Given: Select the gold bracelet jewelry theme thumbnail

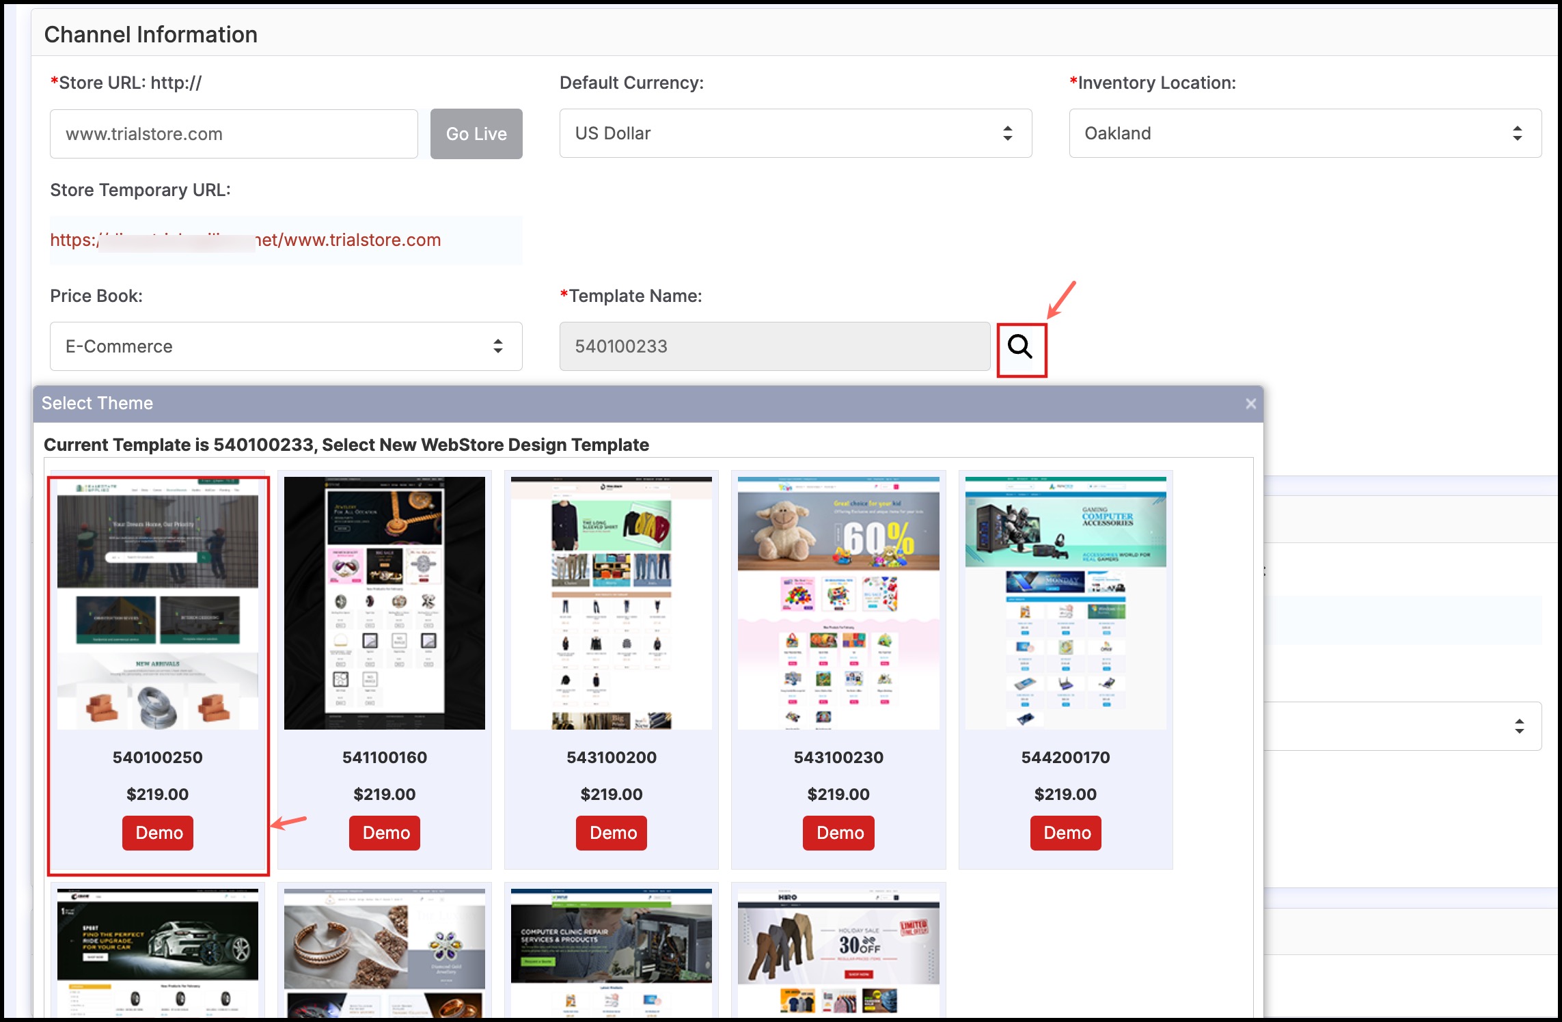Looking at the screenshot, I should (385, 953).
